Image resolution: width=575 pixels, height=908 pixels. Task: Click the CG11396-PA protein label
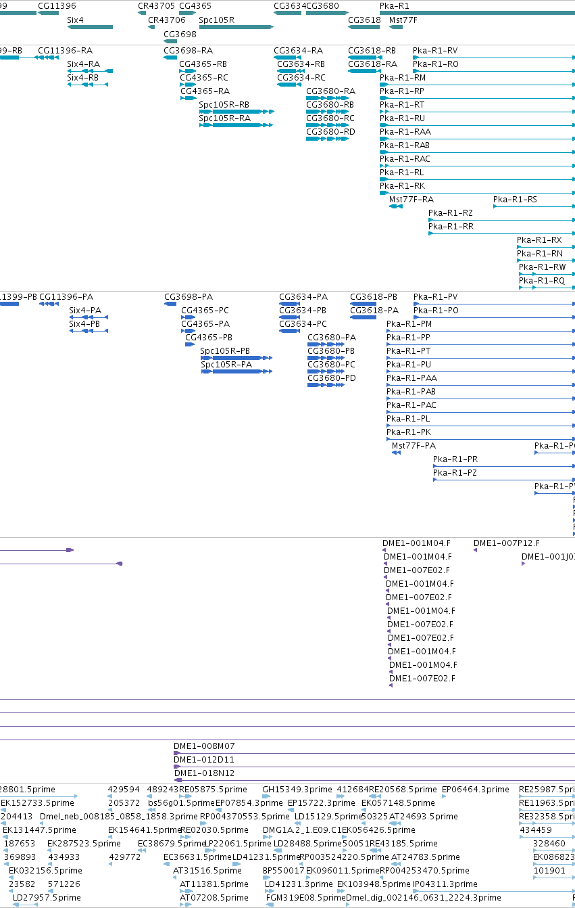click(66, 296)
